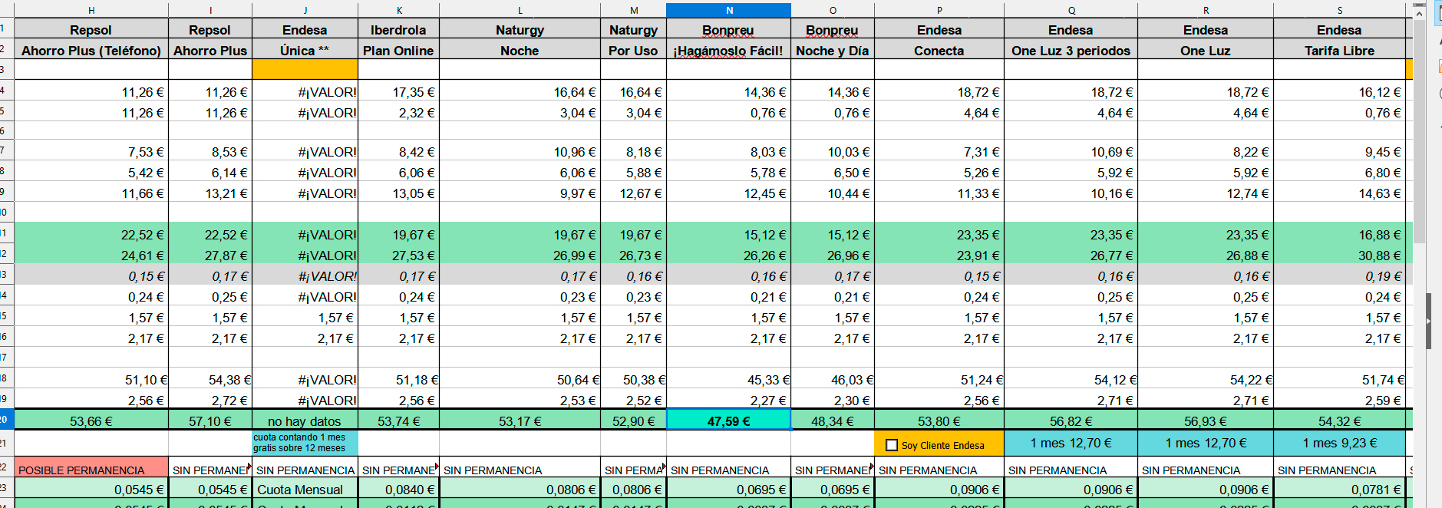
Task: Select the ¡Hagámoslo Fácil! header cell
Action: point(729,51)
